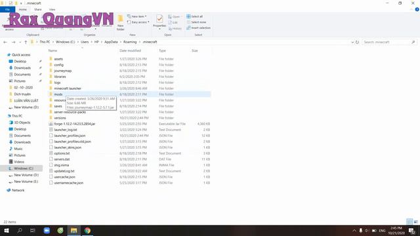420x236 pixels.
Task: Open Task View on taskbar
Action: click(33, 230)
